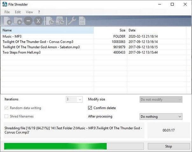The width and height of the screenshot is (192, 152).
Task: Open the File menu
Action: pos(7,12)
